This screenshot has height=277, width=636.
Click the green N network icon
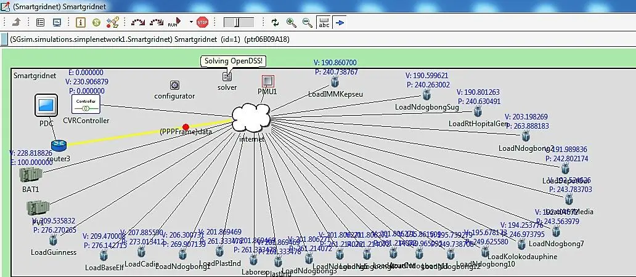[x=97, y=23]
